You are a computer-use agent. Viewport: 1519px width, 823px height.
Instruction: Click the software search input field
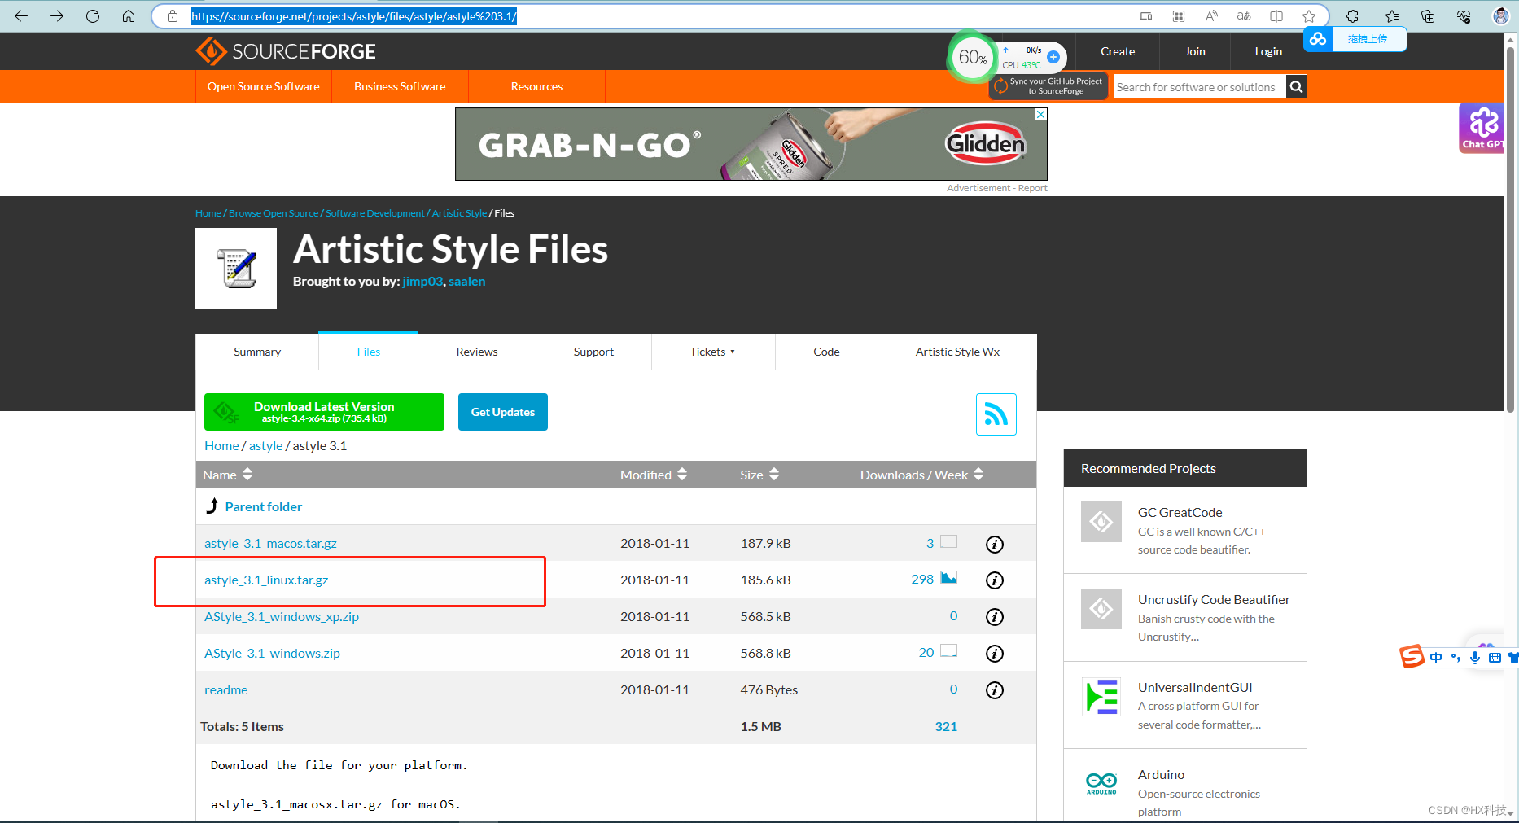1199,86
